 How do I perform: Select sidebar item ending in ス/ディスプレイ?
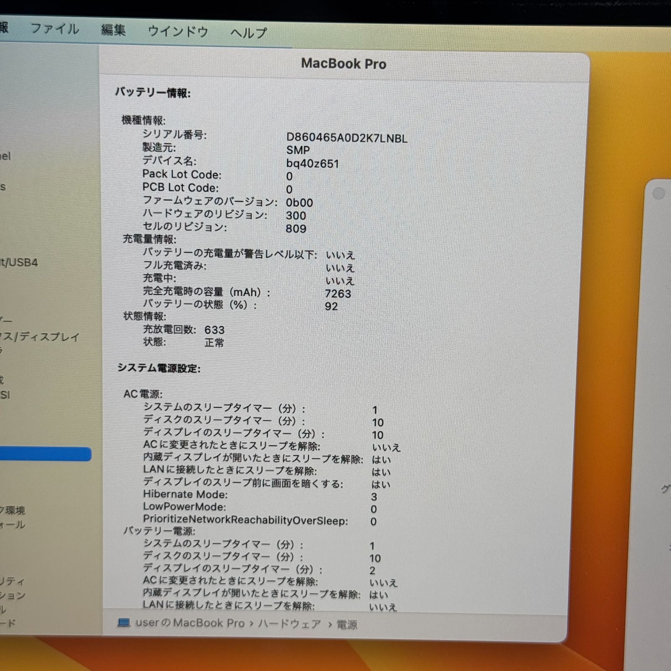[40, 337]
